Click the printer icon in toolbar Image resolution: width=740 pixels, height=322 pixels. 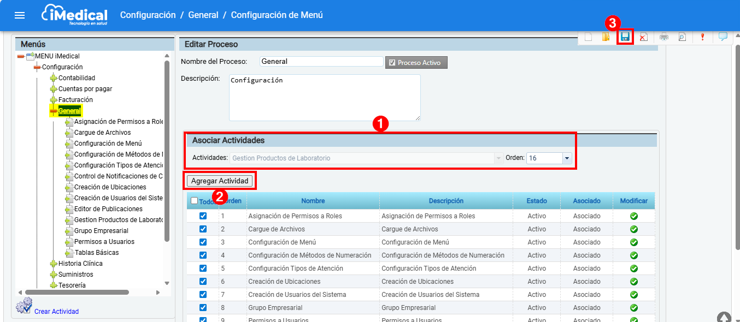click(664, 37)
